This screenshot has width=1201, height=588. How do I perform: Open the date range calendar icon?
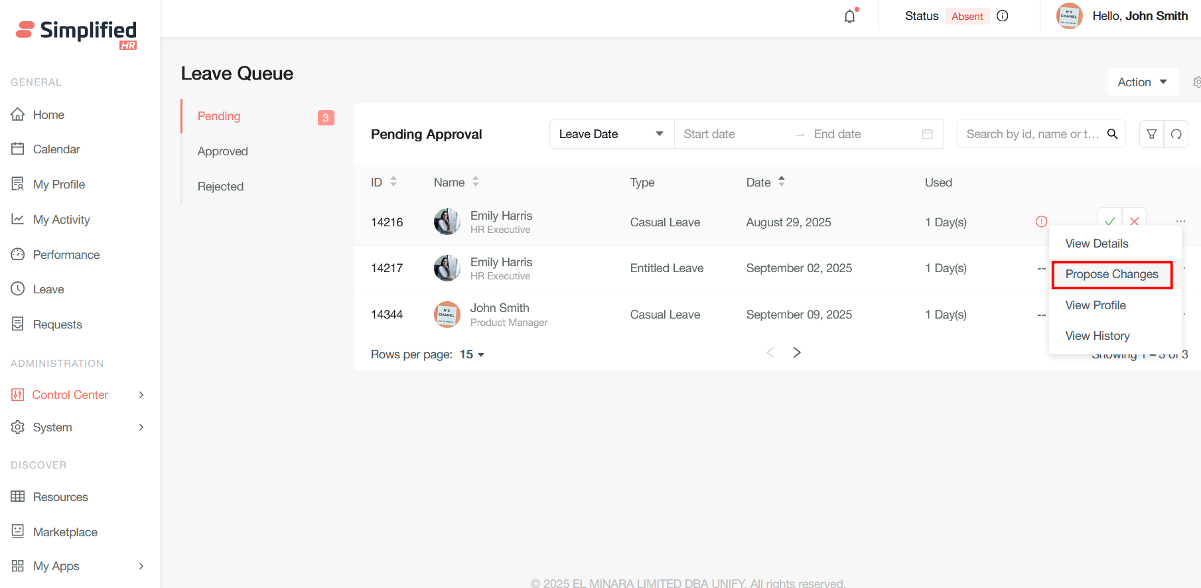pyautogui.click(x=928, y=134)
